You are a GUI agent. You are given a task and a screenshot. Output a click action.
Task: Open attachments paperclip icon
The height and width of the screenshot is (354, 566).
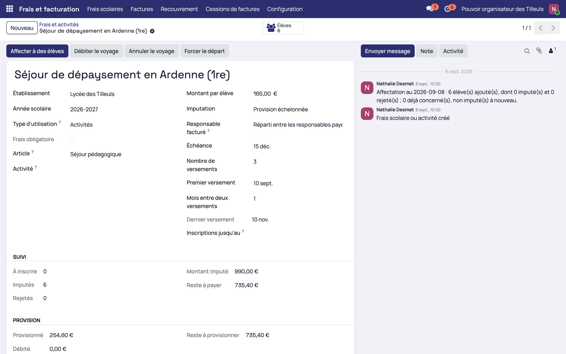click(x=539, y=51)
